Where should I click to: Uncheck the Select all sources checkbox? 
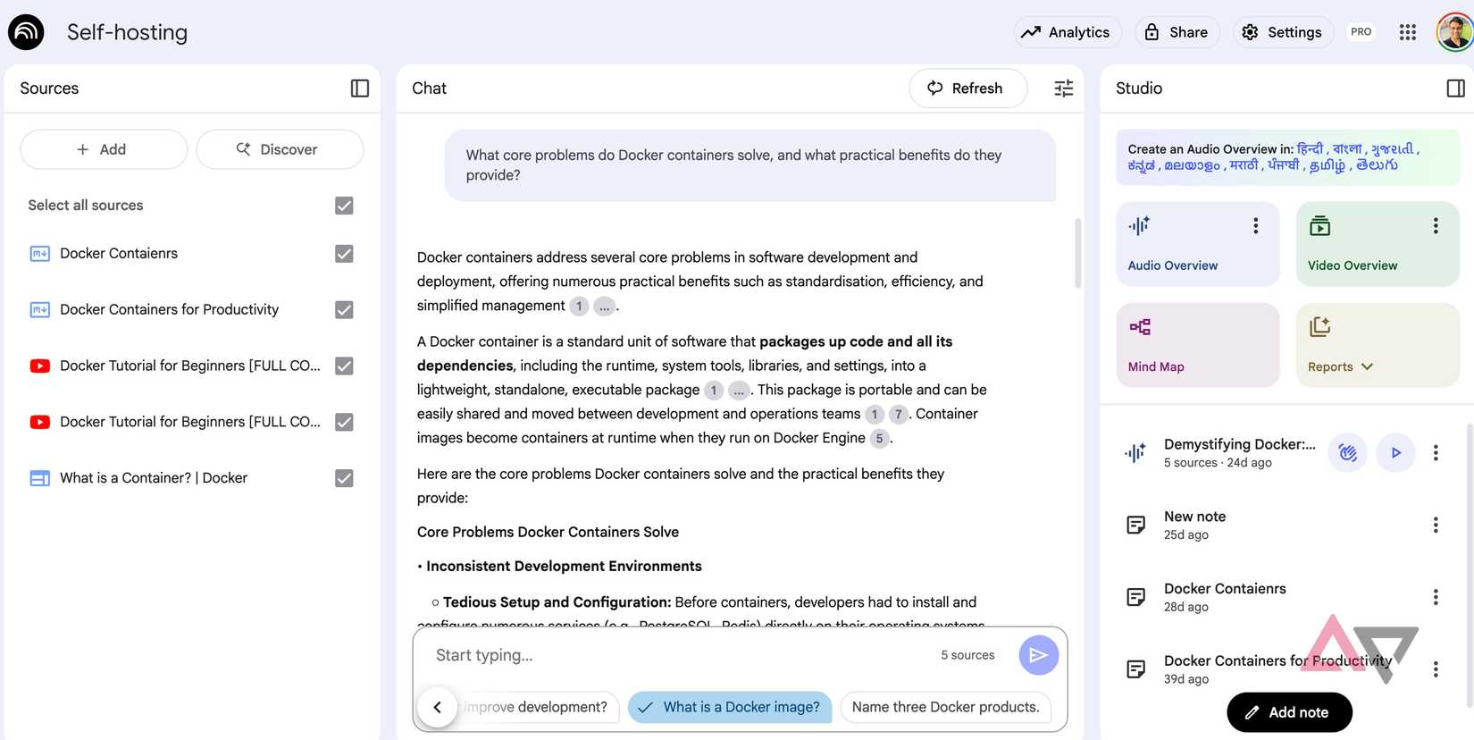(x=344, y=205)
